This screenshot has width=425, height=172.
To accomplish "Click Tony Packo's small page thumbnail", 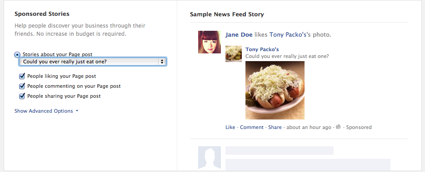I will point(234,54).
